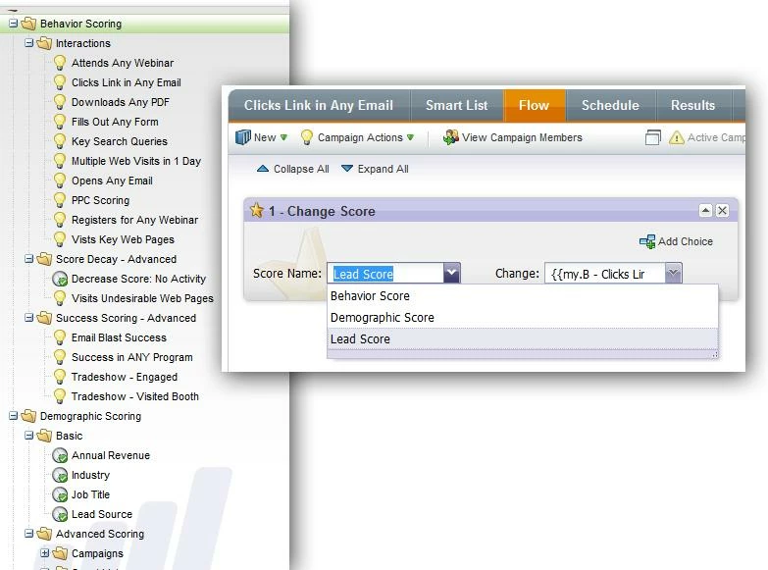Expand the Campaigns folder
This screenshot has width=768, height=570.
click(x=44, y=553)
